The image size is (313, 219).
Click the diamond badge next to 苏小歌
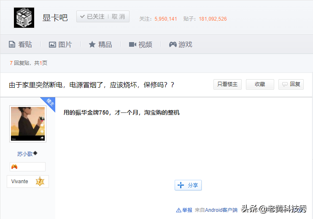(35, 153)
